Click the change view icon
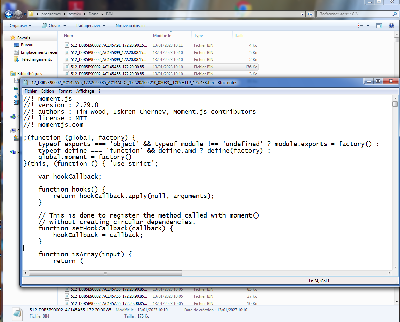The width and height of the screenshot is (400, 322). point(360,26)
